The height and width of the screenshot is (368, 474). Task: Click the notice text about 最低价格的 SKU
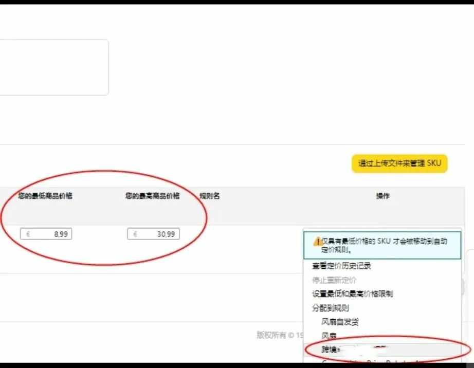384,245
